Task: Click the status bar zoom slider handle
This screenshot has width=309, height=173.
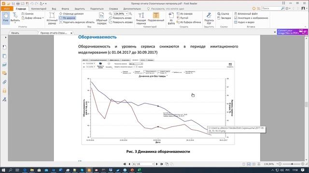Action: click(x=292, y=164)
